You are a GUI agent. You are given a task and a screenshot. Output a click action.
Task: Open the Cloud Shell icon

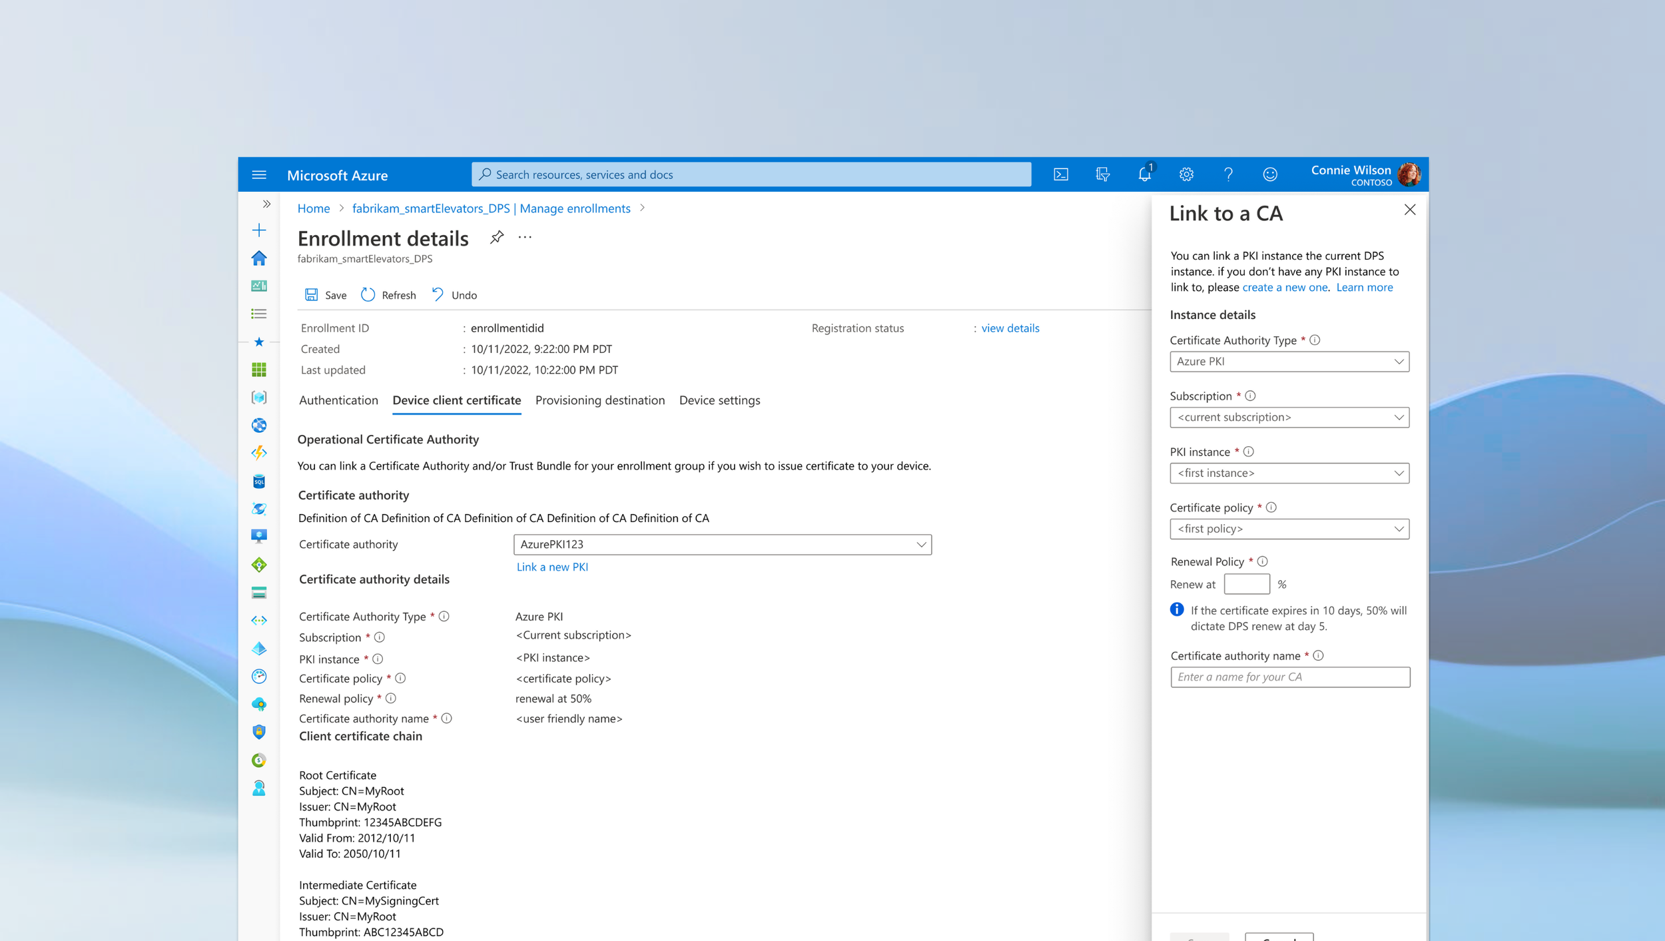[x=1060, y=174]
